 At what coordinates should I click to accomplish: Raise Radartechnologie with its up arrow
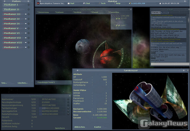click(x=68, y=114)
